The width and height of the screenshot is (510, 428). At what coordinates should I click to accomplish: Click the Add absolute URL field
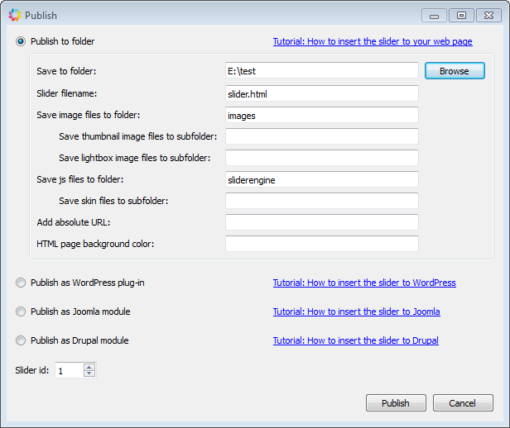tap(322, 222)
